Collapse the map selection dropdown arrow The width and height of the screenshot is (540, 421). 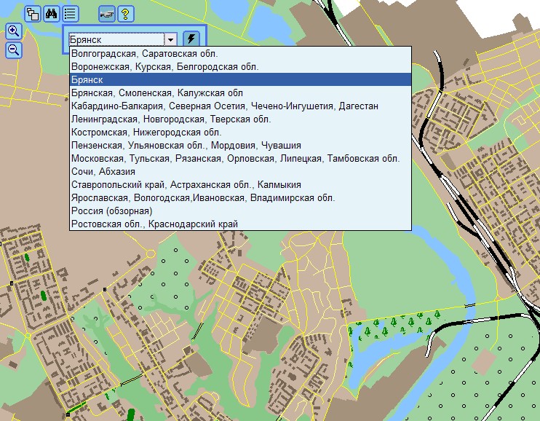click(171, 40)
